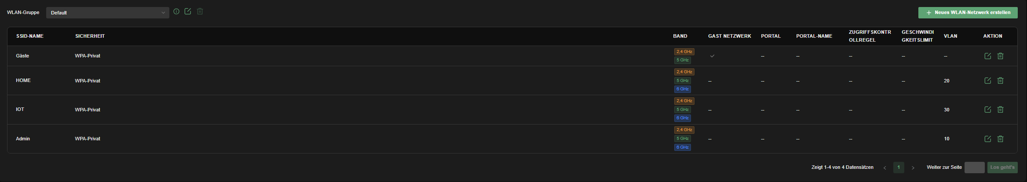The image size is (1027, 182).
Task: Click the Gäste guest network checkmark
Action: [712, 56]
